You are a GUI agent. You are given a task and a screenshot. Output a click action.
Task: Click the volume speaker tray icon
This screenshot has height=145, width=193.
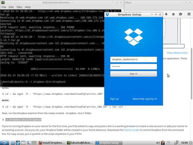tap(158, 143)
